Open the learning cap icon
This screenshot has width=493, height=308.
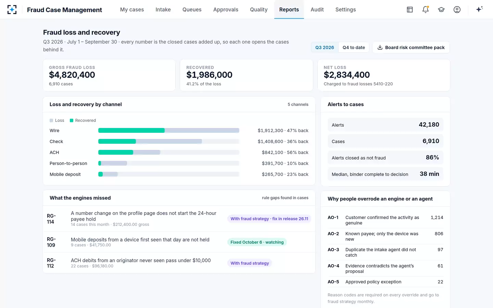pos(441,10)
